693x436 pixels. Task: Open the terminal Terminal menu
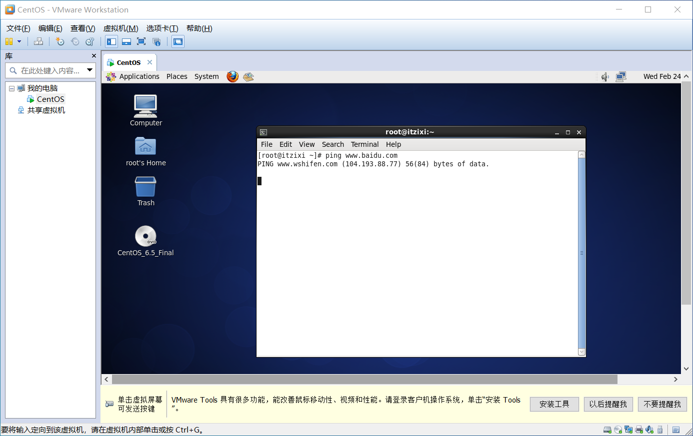coord(365,144)
